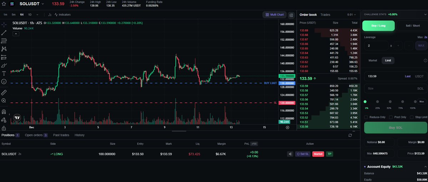This screenshot has height=182, width=428.
Task: Click the TradingView logo on chart
Action: pos(17,118)
